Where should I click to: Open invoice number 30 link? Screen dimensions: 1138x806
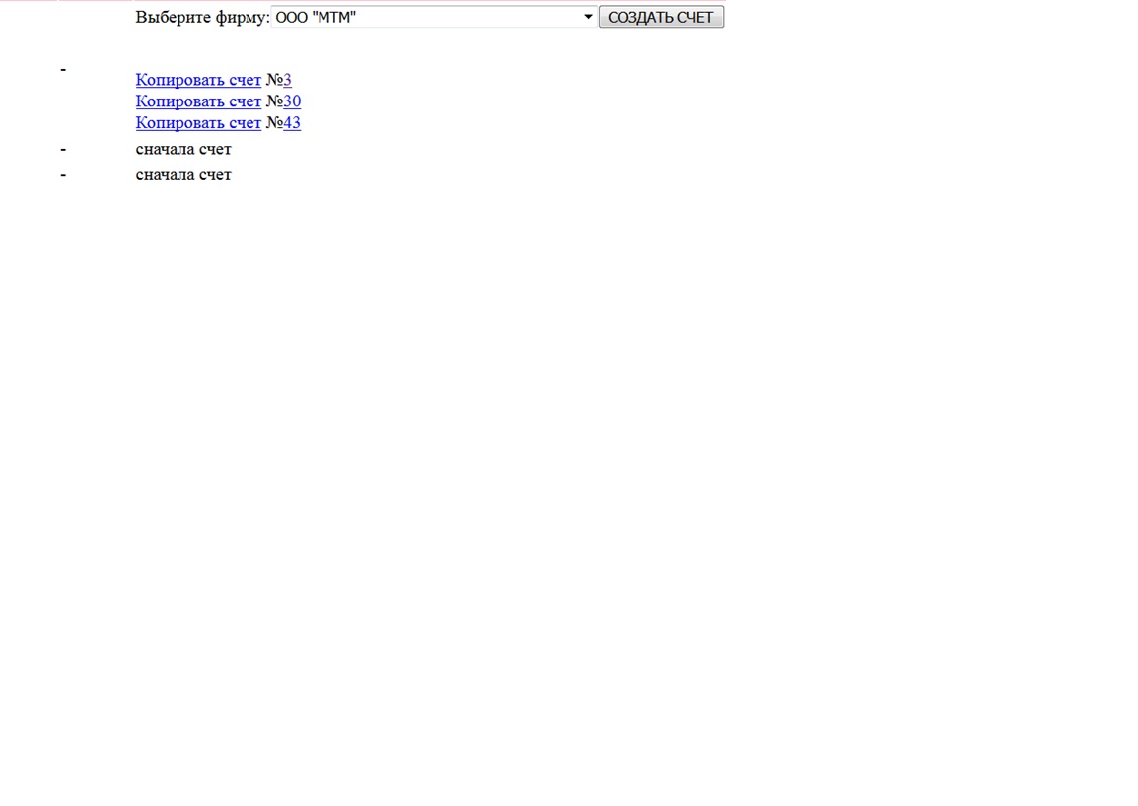point(292,101)
